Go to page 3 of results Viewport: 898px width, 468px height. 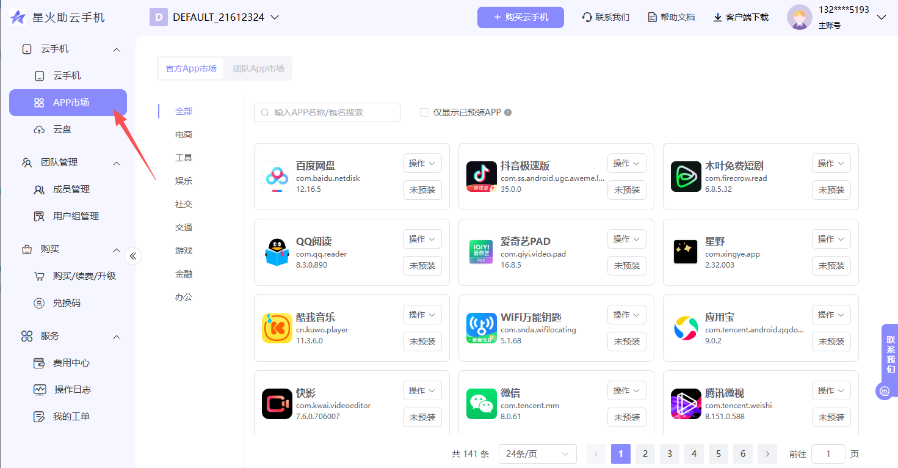point(670,454)
